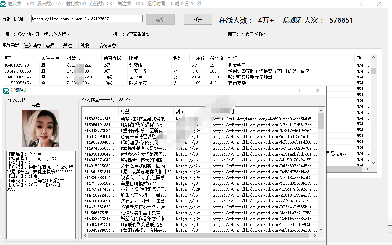Viewport: 392px width, 245px height.
Task: Click right arrow of horizontal scrollbar
Action: point(316,235)
